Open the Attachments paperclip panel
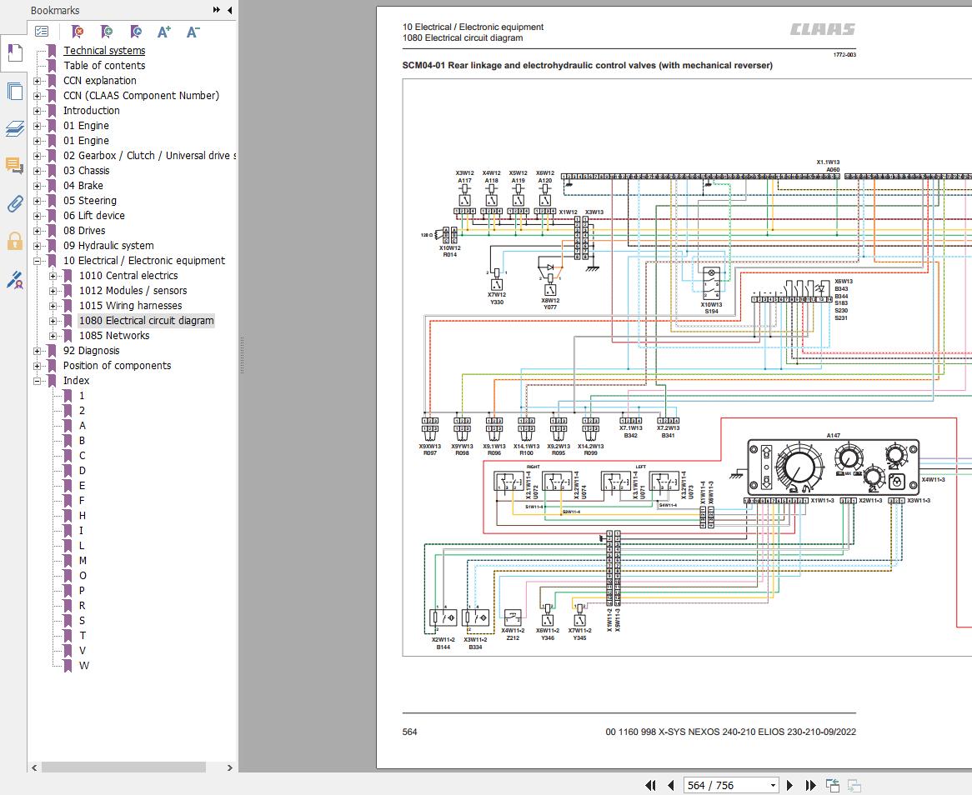 click(14, 204)
